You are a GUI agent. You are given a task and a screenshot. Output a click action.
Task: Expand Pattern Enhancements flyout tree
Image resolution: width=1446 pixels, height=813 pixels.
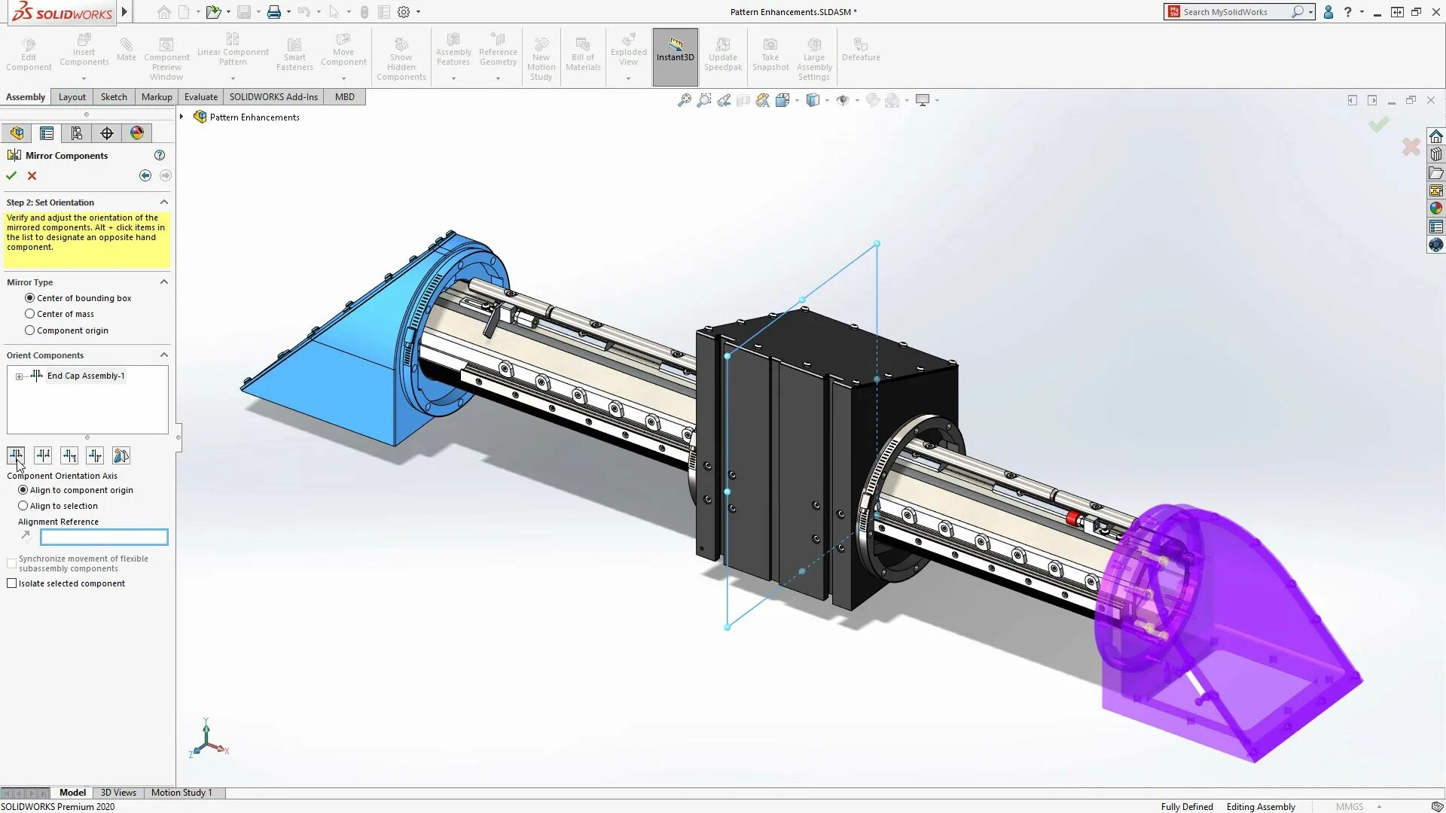pos(182,117)
